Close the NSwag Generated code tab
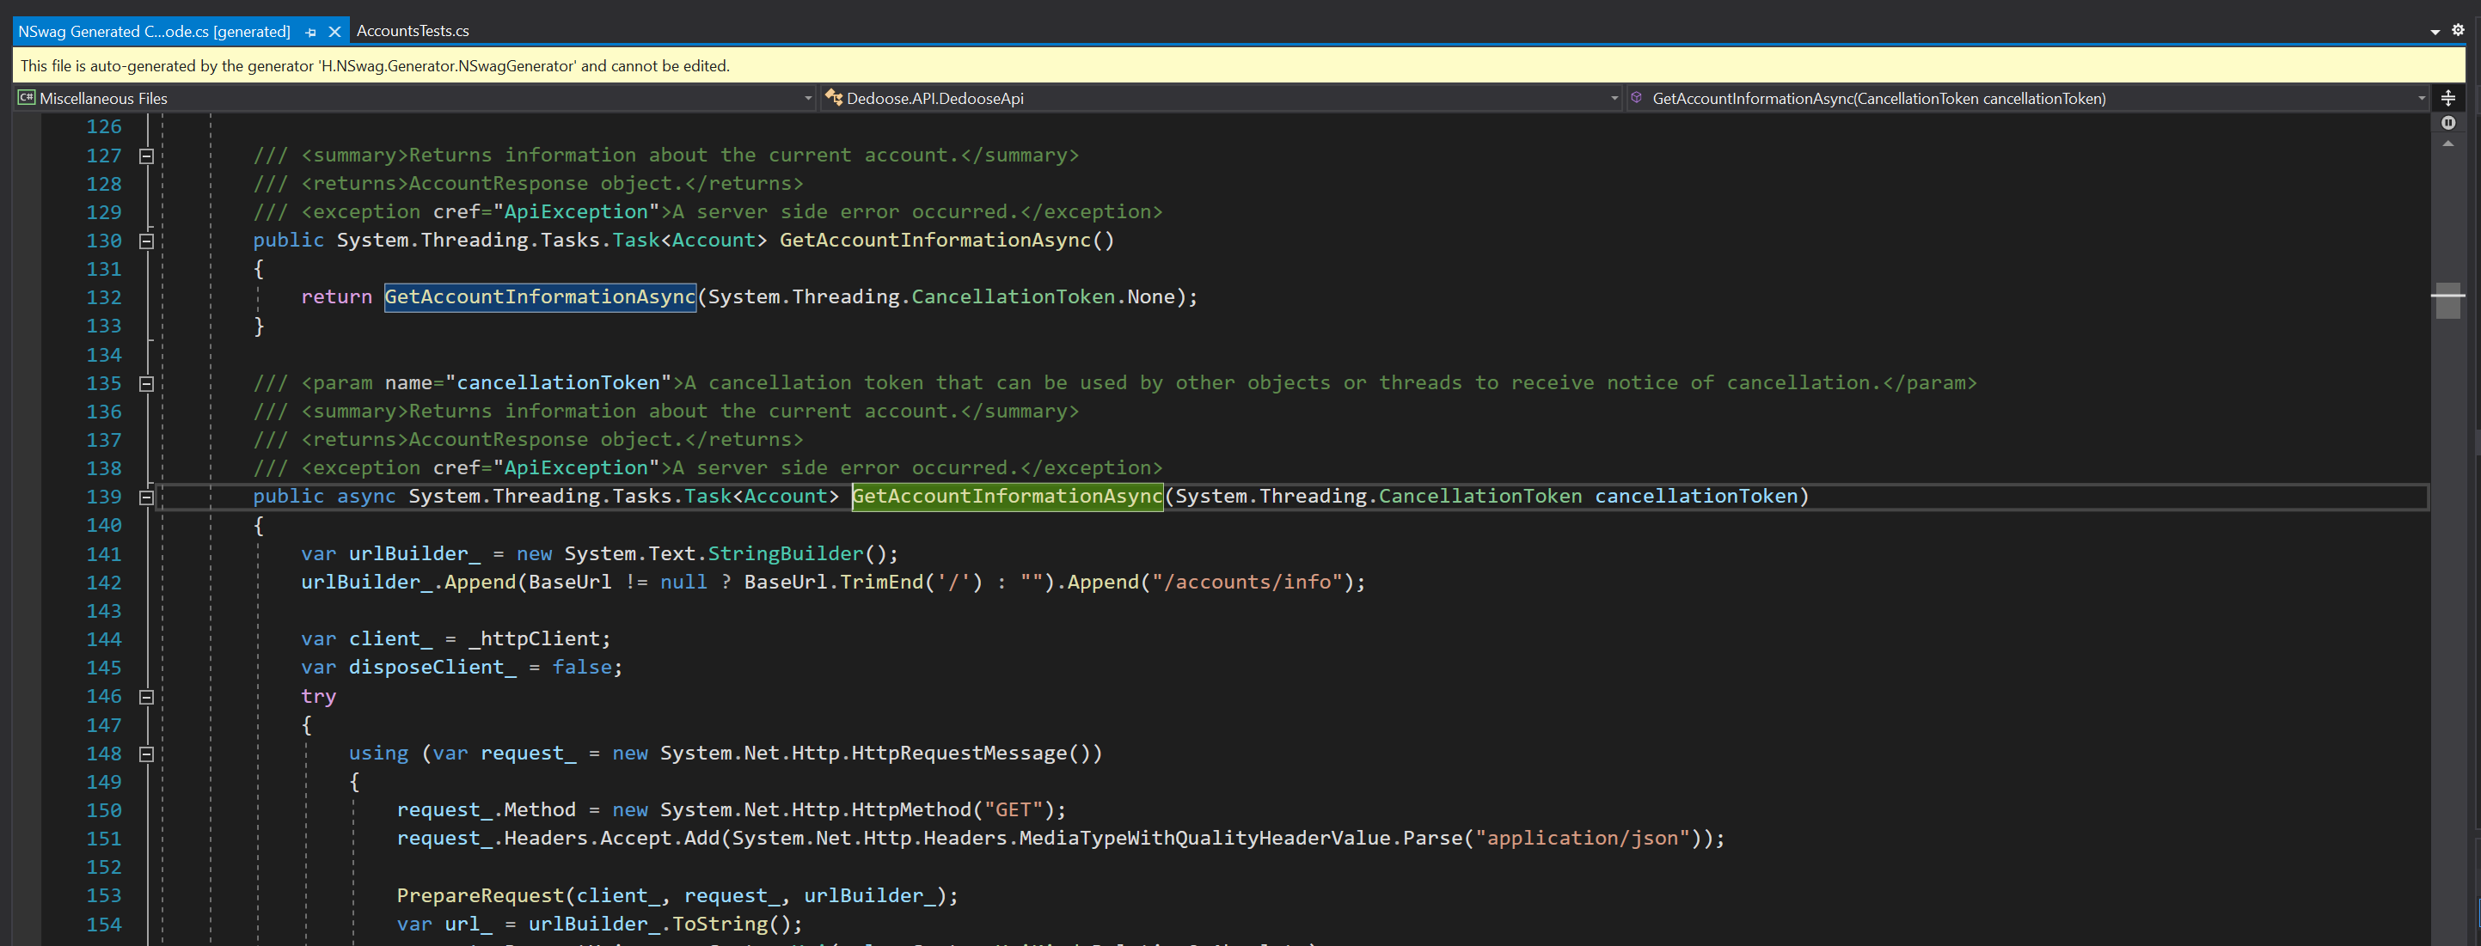This screenshot has height=946, width=2481. click(334, 31)
